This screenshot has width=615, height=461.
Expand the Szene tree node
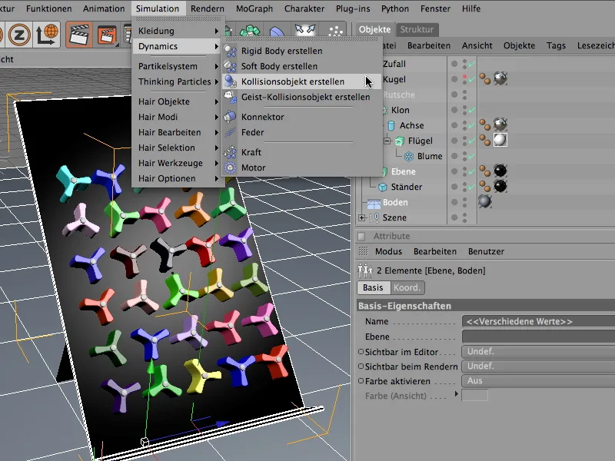click(362, 217)
